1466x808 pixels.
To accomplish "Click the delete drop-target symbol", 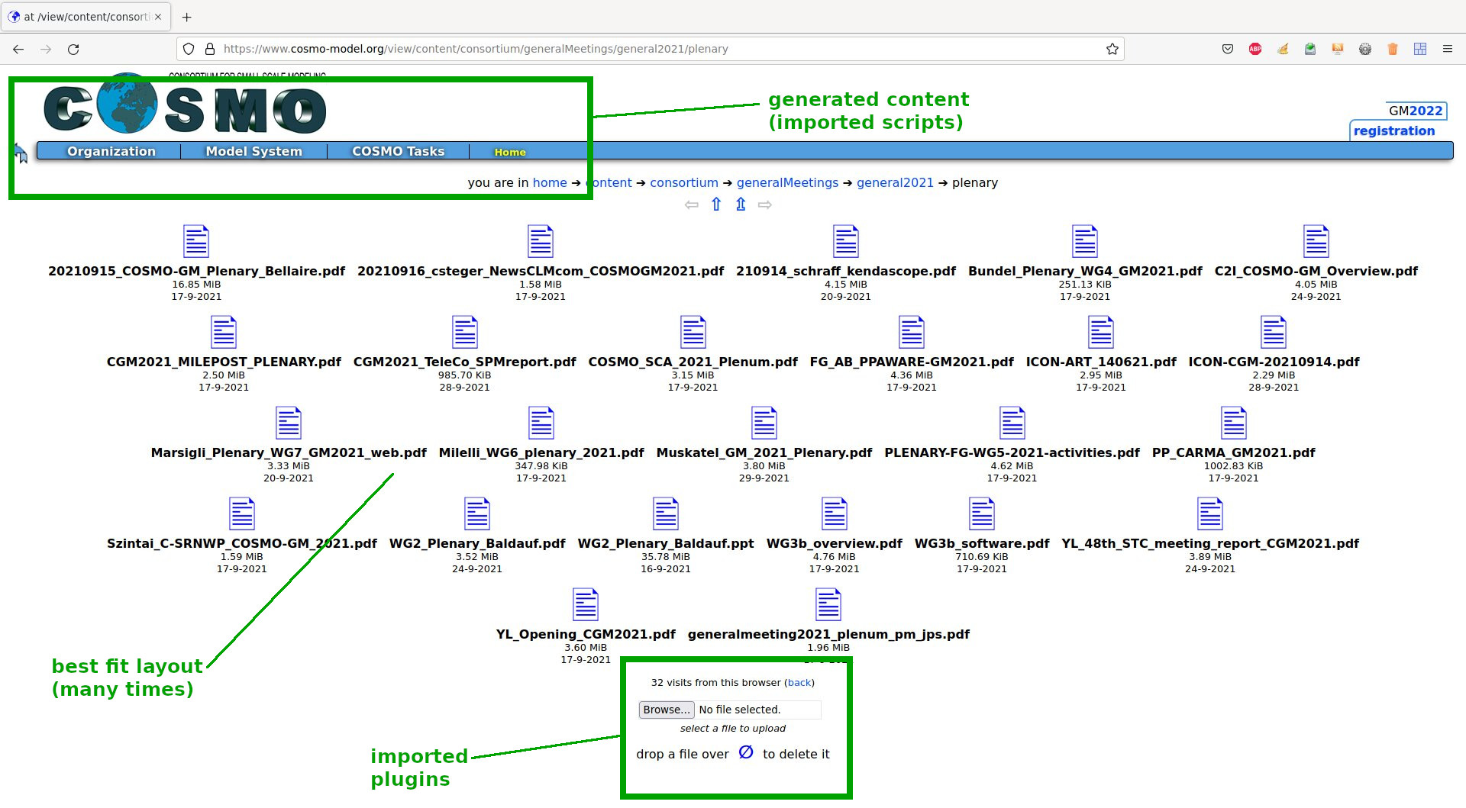I will click(x=746, y=753).
